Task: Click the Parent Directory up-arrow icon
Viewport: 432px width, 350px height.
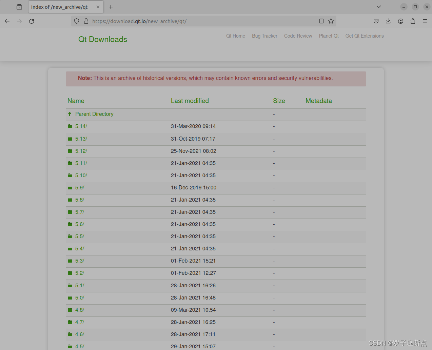Action: pos(70,114)
